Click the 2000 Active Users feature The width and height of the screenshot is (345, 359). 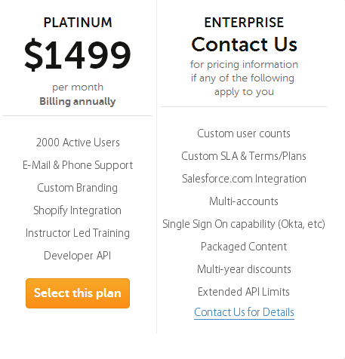[x=78, y=143]
